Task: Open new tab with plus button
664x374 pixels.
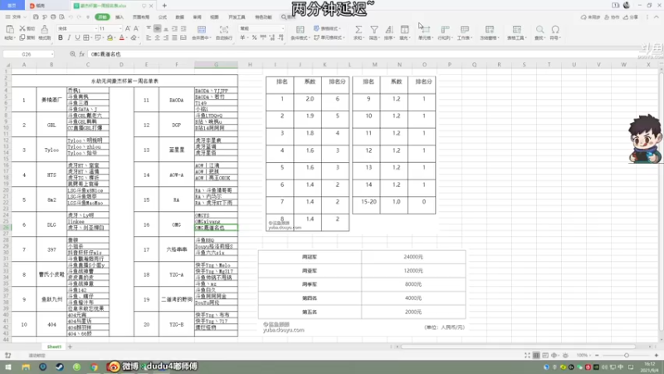Action: click(164, 6)
